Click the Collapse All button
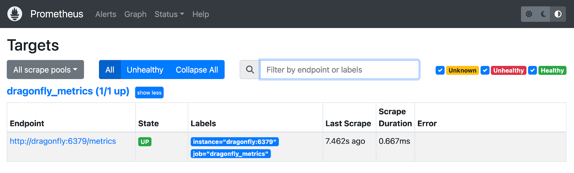The height and width of the screenshot is (173, 574). point(197,70)
